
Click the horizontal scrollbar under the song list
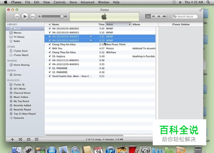84,135
